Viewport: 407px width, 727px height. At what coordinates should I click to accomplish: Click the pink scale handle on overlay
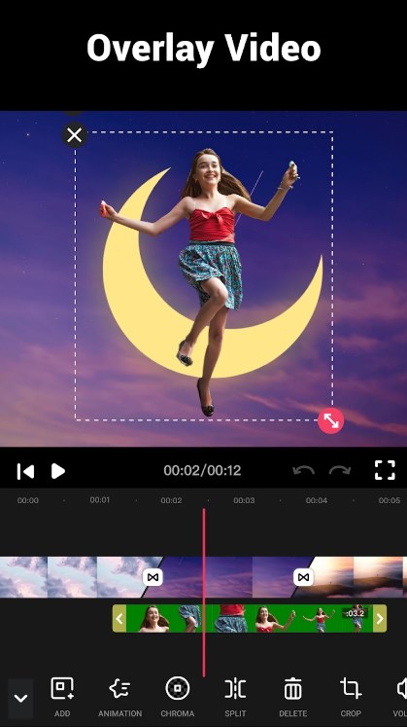(330, 420)
